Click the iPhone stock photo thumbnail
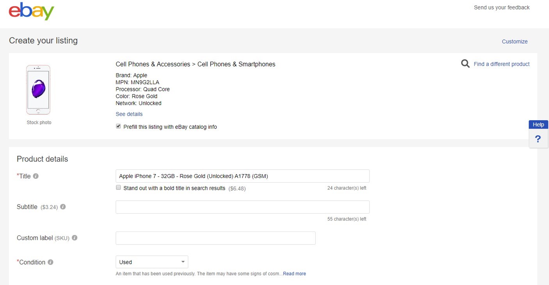Viewport: 549px width, 285px height. 38,90
